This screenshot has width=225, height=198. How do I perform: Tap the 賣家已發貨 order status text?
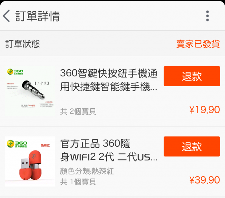[x=198, y=44]
